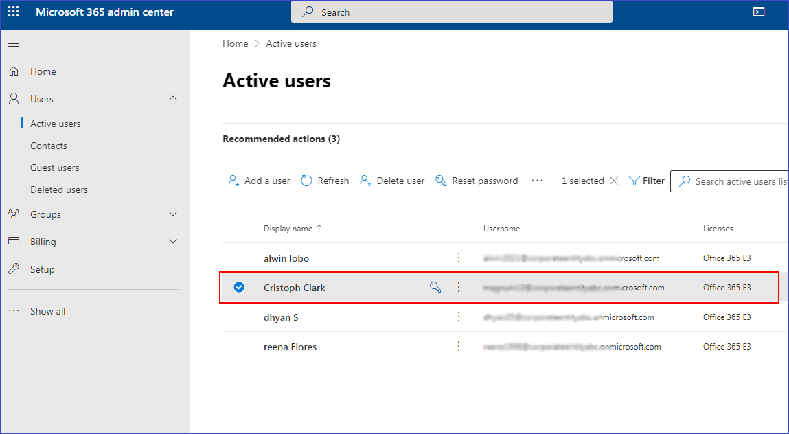789x434 pixels.
Task: Open more actions for reena Flores
Action: pyautogui.click(x=459, y=347)
